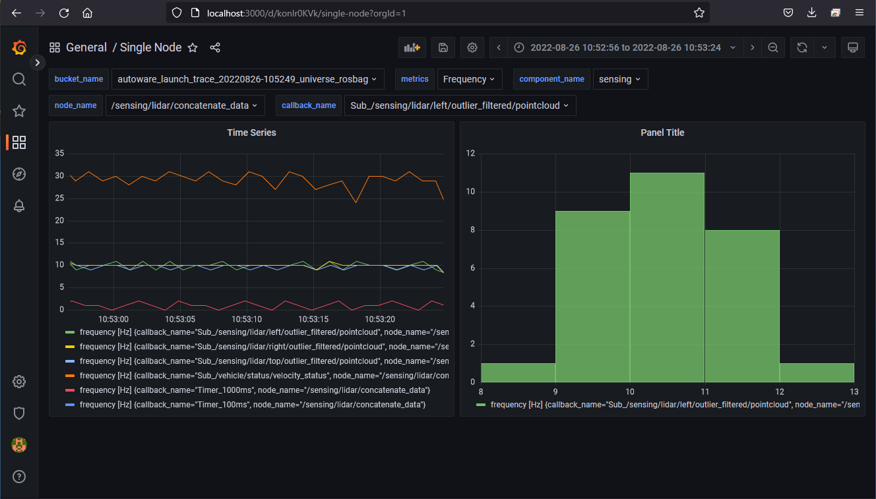Screen dimensions: 876x499
Task: Toggle the velocity_status series in Time Series legend
Action: (x=198, y=375)
